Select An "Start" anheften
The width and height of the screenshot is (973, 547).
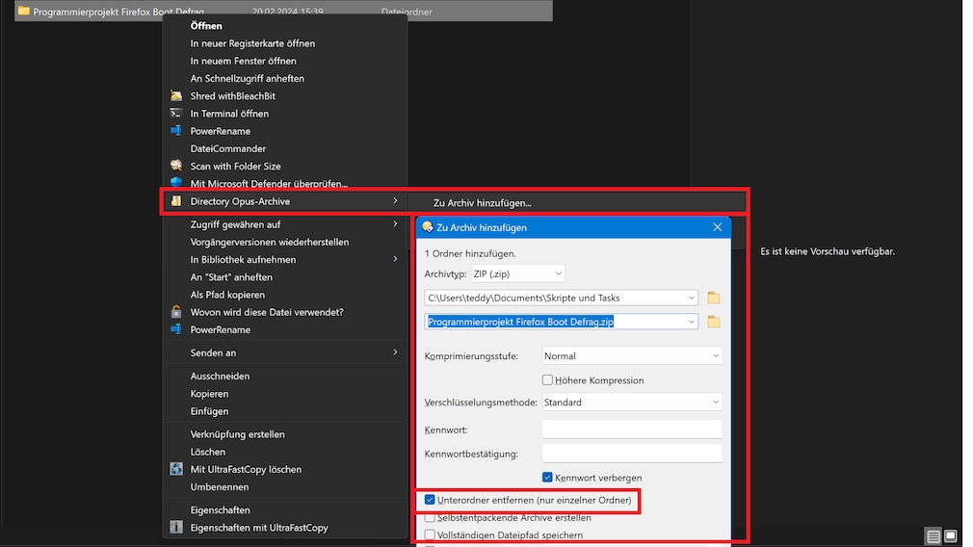[231, 276]
